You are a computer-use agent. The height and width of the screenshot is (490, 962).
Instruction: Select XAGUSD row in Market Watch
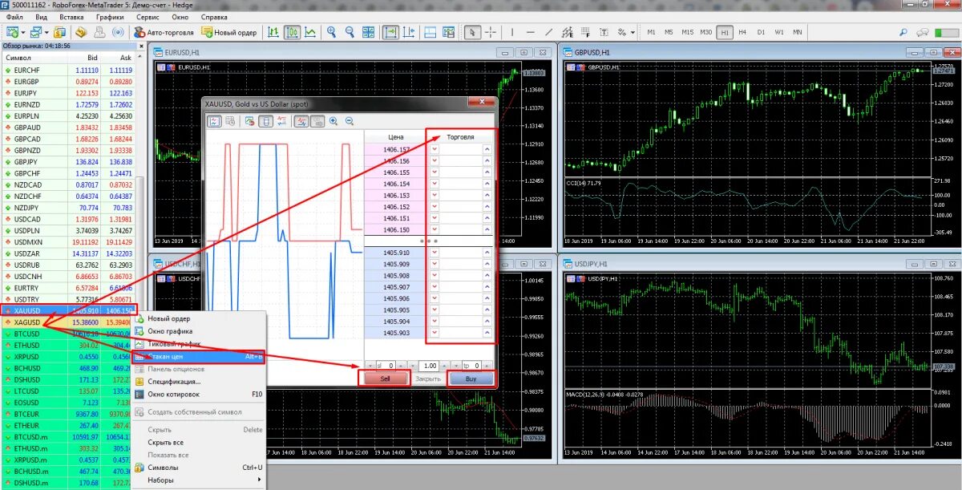point(68,322)
